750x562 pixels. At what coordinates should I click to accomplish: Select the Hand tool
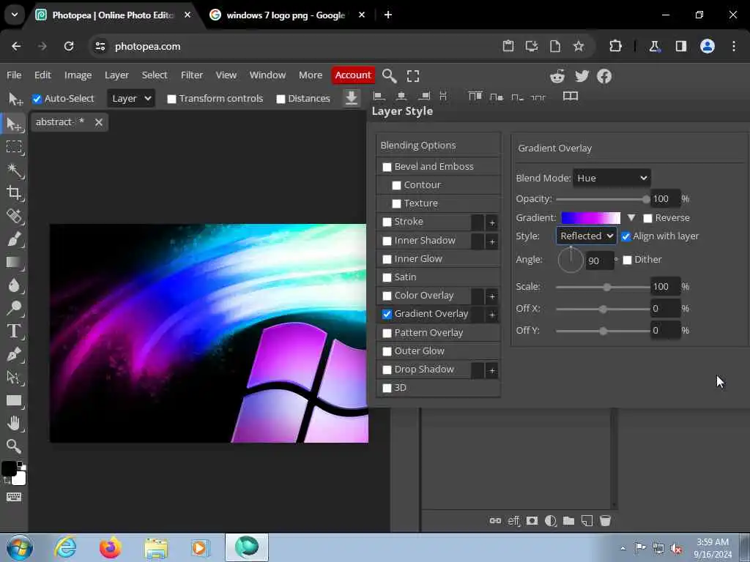coord(14,423)
